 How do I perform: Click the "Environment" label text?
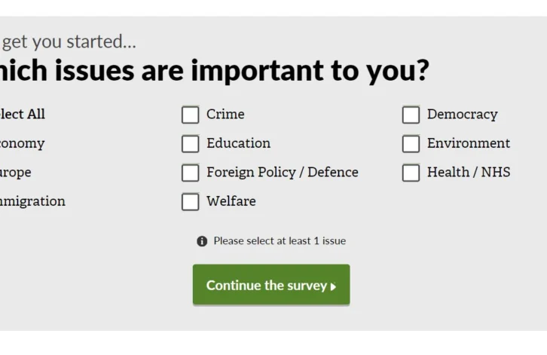pos(468,143)
